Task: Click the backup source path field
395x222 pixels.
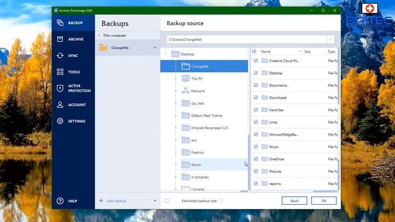Action: pyautogui.click(x=246, y=39)
